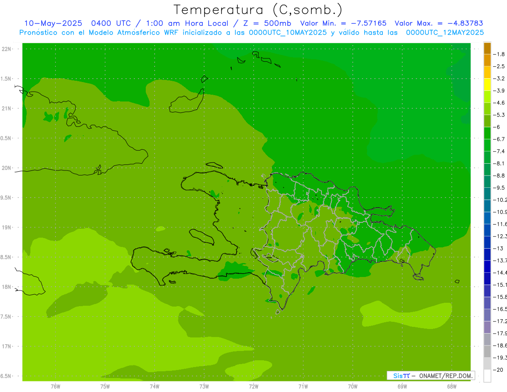The width and height of the screenshot is (507, 392).
Task: Click the 17N latitude label
Action: point(6,346)
